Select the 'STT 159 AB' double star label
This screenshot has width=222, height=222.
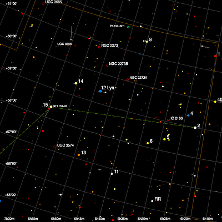[60, 106]
